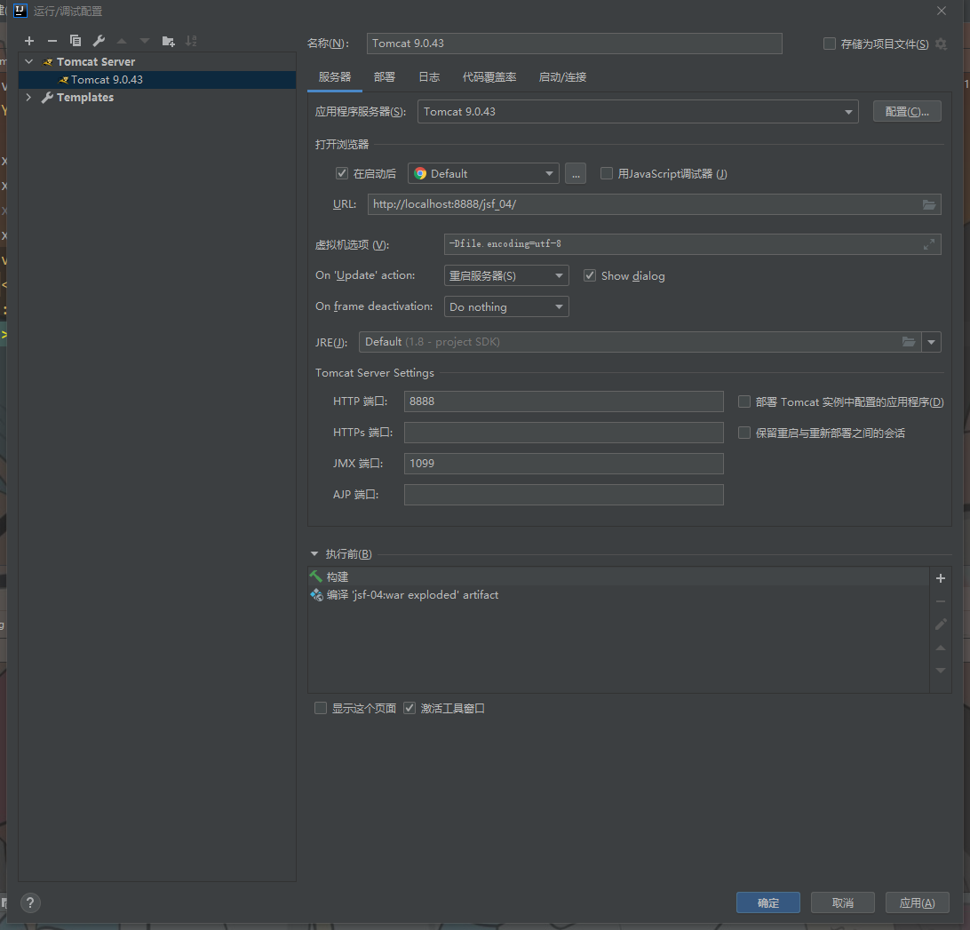Edit before-launch task pencil icon

pos(941,624)
